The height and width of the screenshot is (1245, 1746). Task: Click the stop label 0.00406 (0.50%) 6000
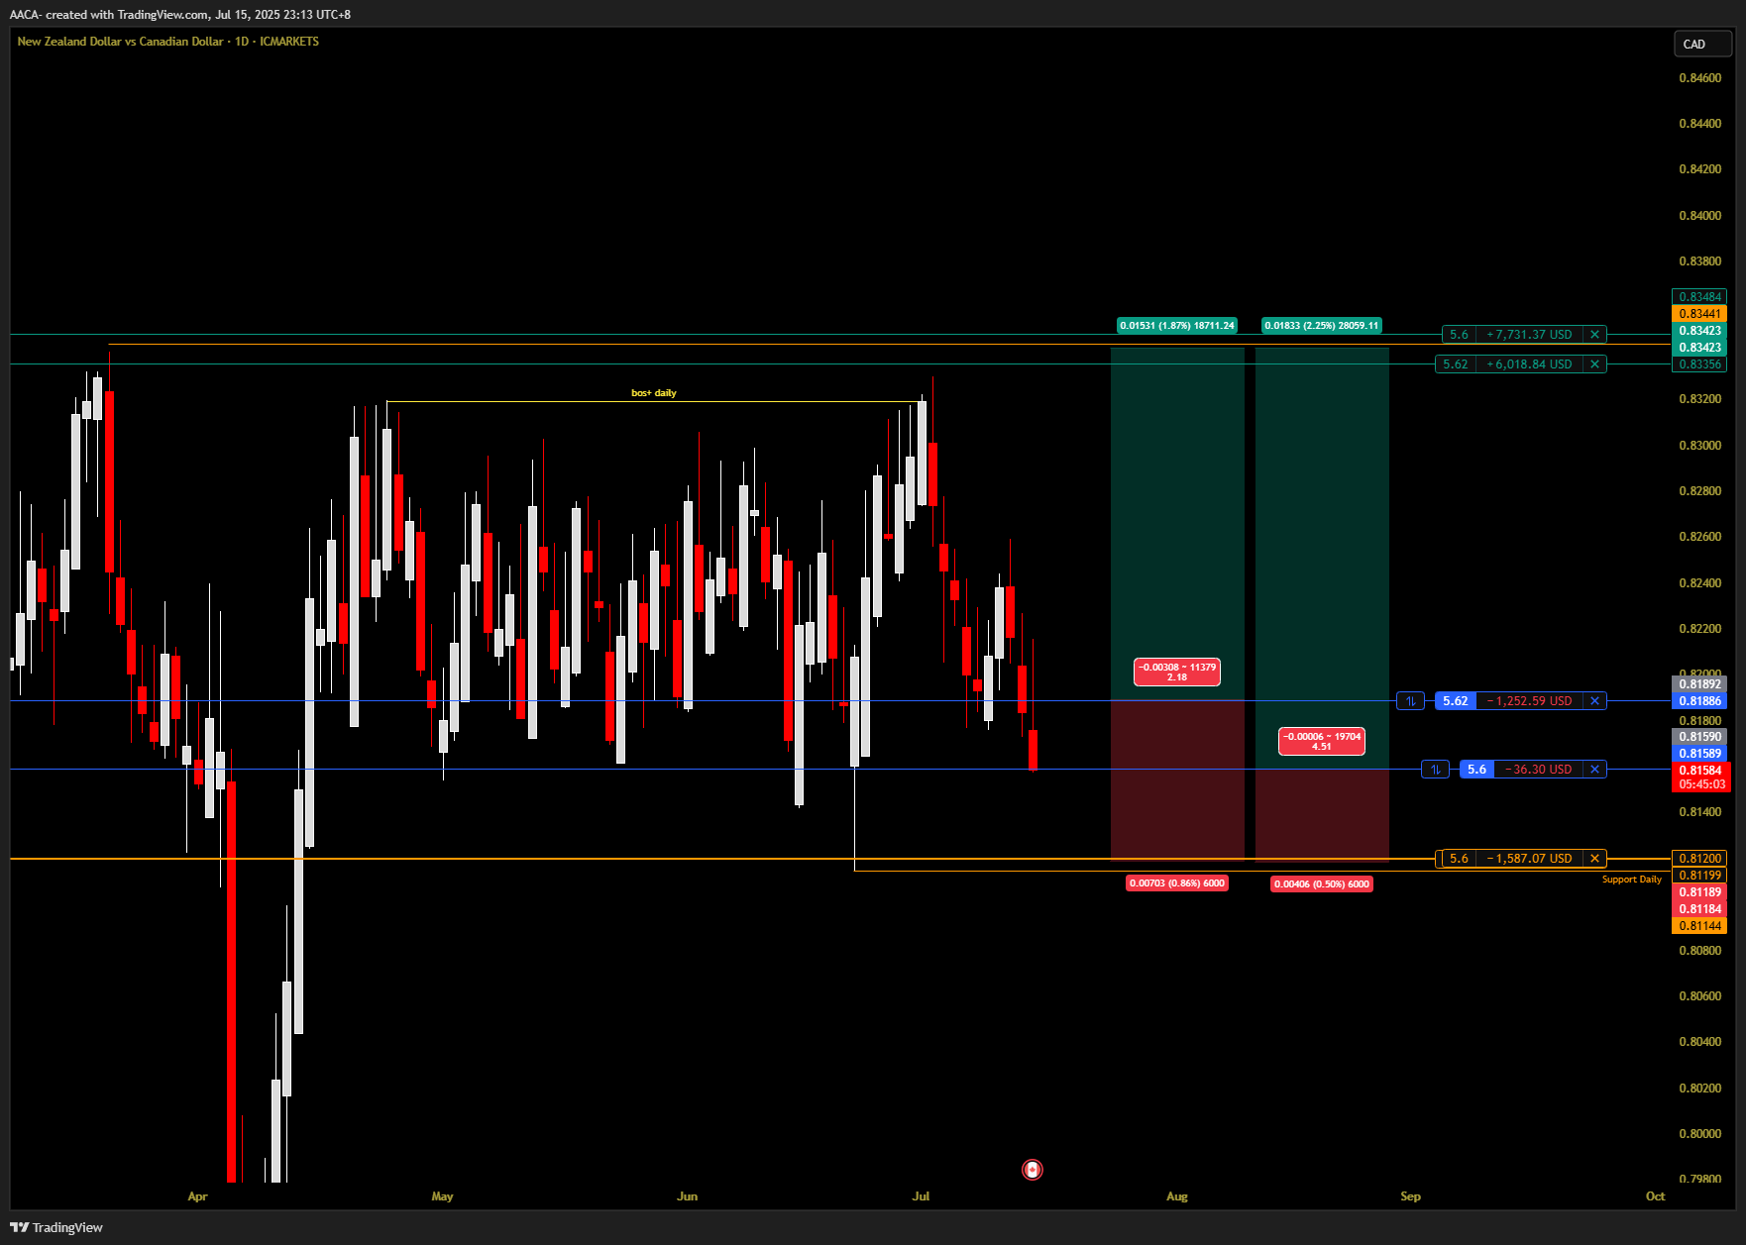[x=1321, y=884]
